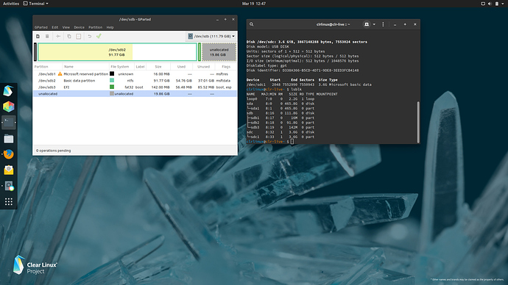Image resolution: width=508 pixels, height=285 pixels.
Task: Click the Undo last operation icon
Action: coord(89,36)
